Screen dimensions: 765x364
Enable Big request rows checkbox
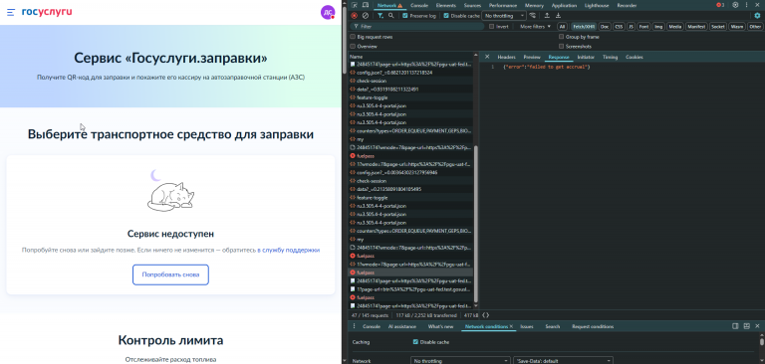coord(353,37)
